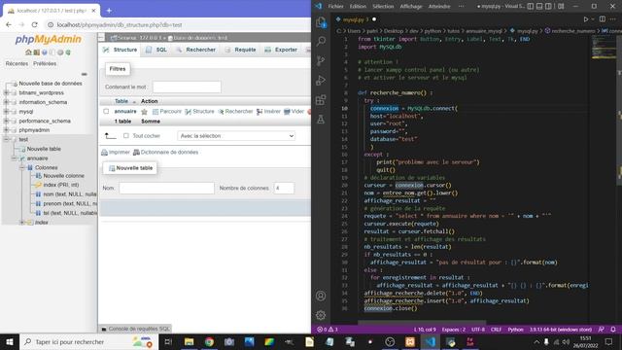The height and width of the screenshot is (350, 622).
Task: Split the VS Code editor right
Action: 603,19
